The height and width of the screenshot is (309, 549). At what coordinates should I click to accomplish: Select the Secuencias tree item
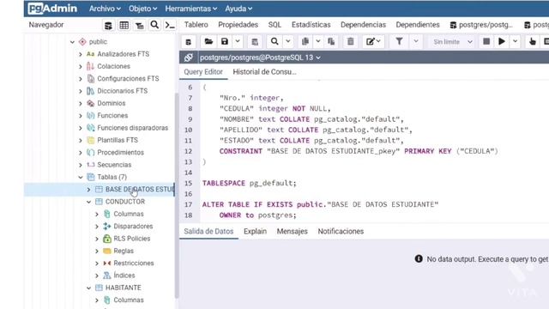pyautogui.click(x=114, y=165)
